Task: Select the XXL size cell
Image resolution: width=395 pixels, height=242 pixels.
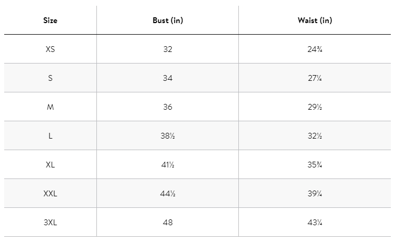Action: click(x=50, y=194)
